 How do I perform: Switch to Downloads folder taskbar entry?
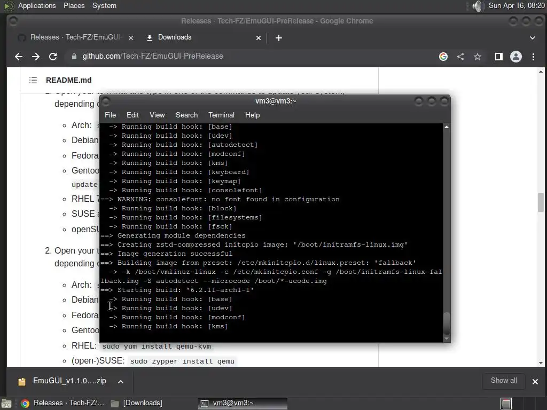click(x=137, y=403)
